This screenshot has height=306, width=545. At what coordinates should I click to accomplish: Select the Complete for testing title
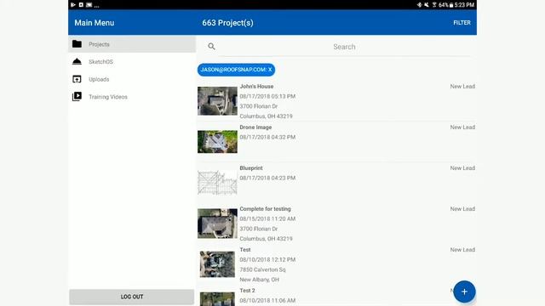[x=265, y=209]
